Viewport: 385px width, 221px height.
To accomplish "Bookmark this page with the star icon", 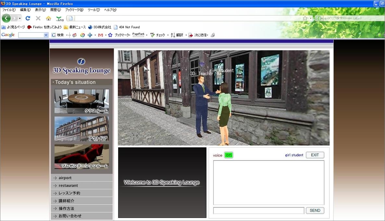I will pyautogui.click(x=305, y=18).
